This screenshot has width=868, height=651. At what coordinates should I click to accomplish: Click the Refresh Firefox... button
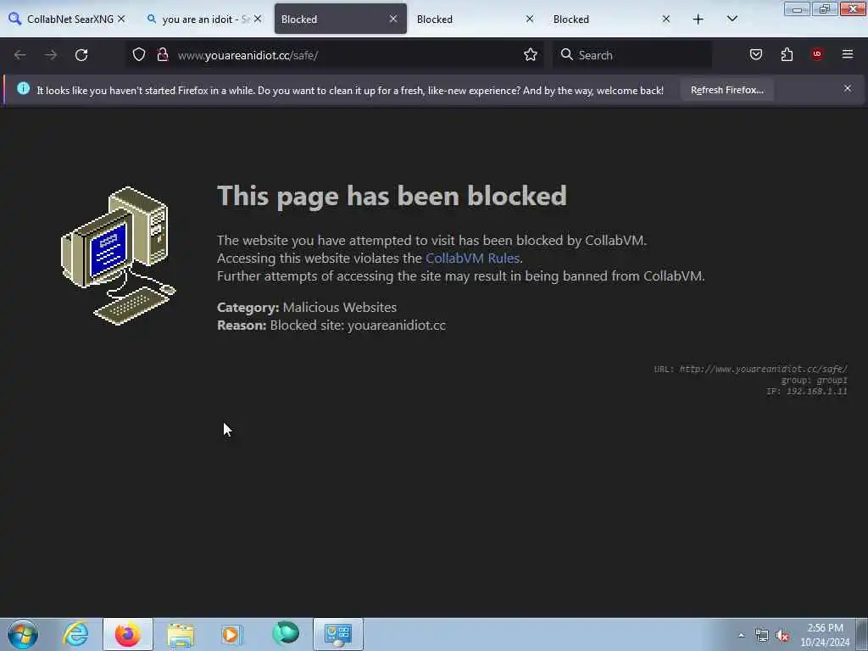pyautogui.click(x=726, y=90)
